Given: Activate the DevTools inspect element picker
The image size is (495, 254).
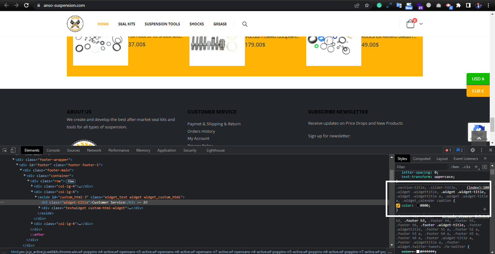Looking at the screenshot, I should [x=5, y=150].
